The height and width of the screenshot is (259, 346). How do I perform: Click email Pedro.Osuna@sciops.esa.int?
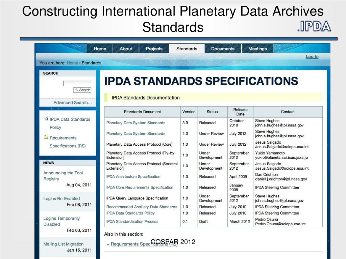pos(280,224)
